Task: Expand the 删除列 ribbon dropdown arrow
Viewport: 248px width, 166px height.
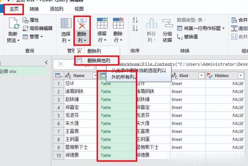Action: pos(85,41)
